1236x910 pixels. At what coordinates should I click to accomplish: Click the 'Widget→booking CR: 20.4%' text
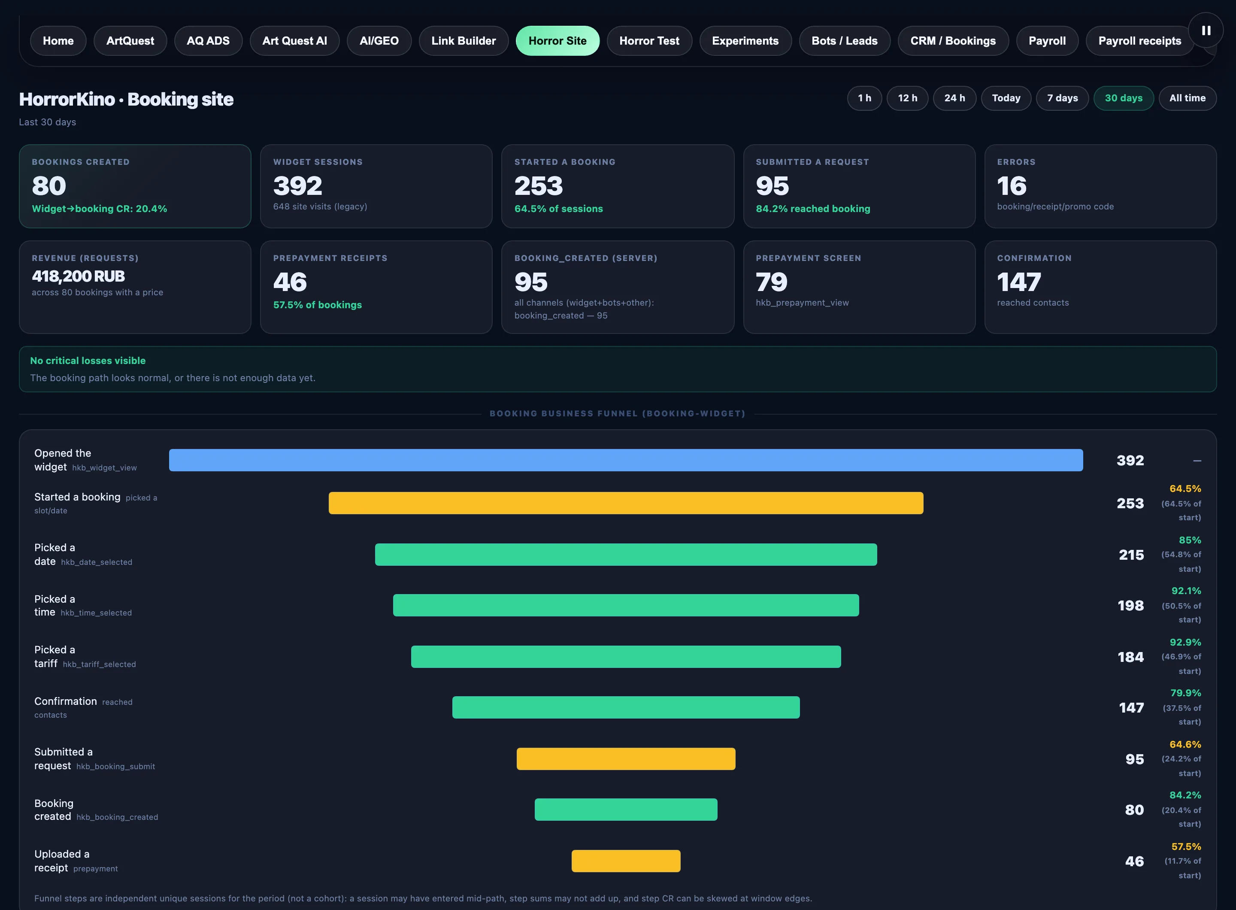99,209
